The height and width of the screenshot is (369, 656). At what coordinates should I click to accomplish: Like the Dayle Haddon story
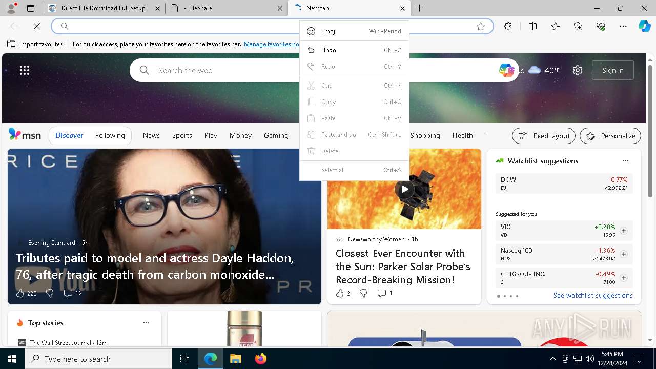coord(26,293)
